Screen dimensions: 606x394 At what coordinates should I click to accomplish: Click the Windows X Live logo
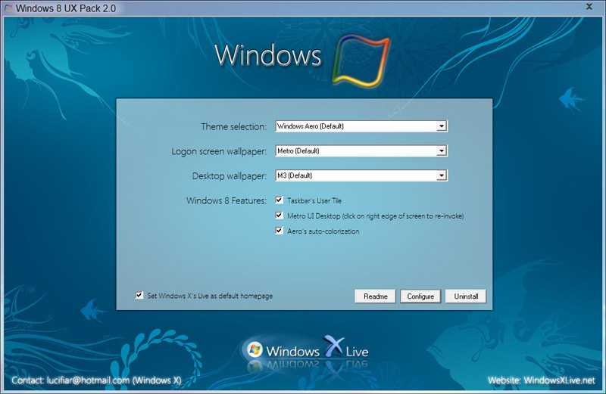point(308,350)
